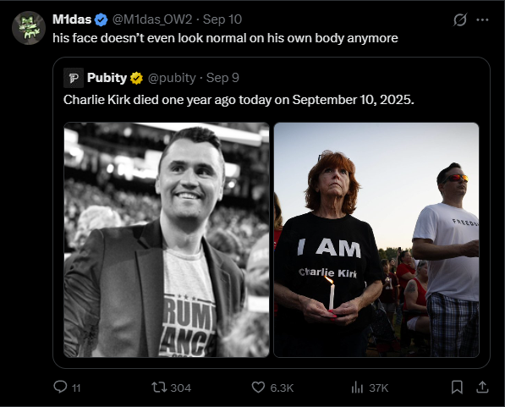The image size is (505, 407).
Task: Open the three-dot more options menu
Action: click(482, 20)
